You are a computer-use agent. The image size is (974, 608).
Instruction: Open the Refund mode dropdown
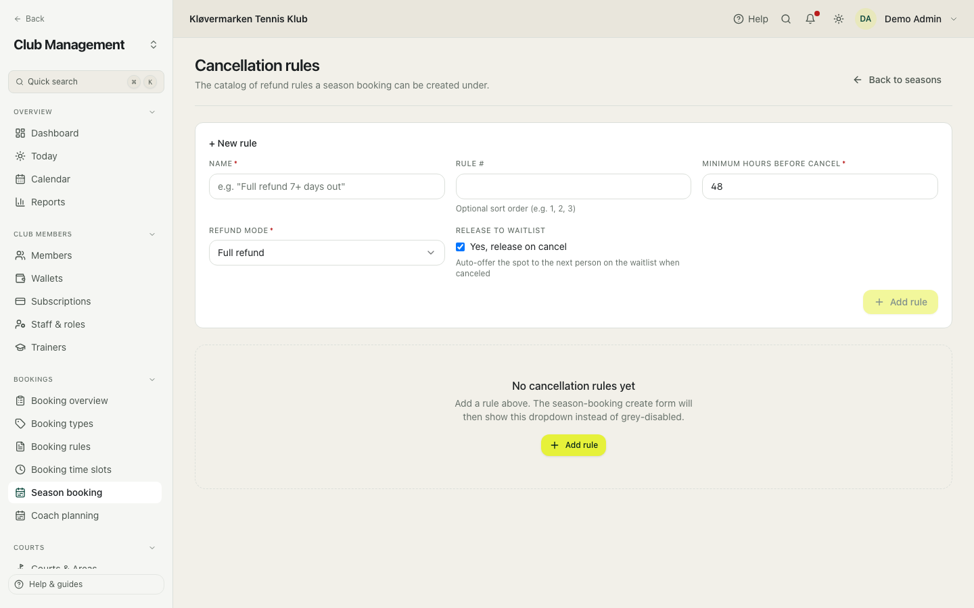pos(327,253)
